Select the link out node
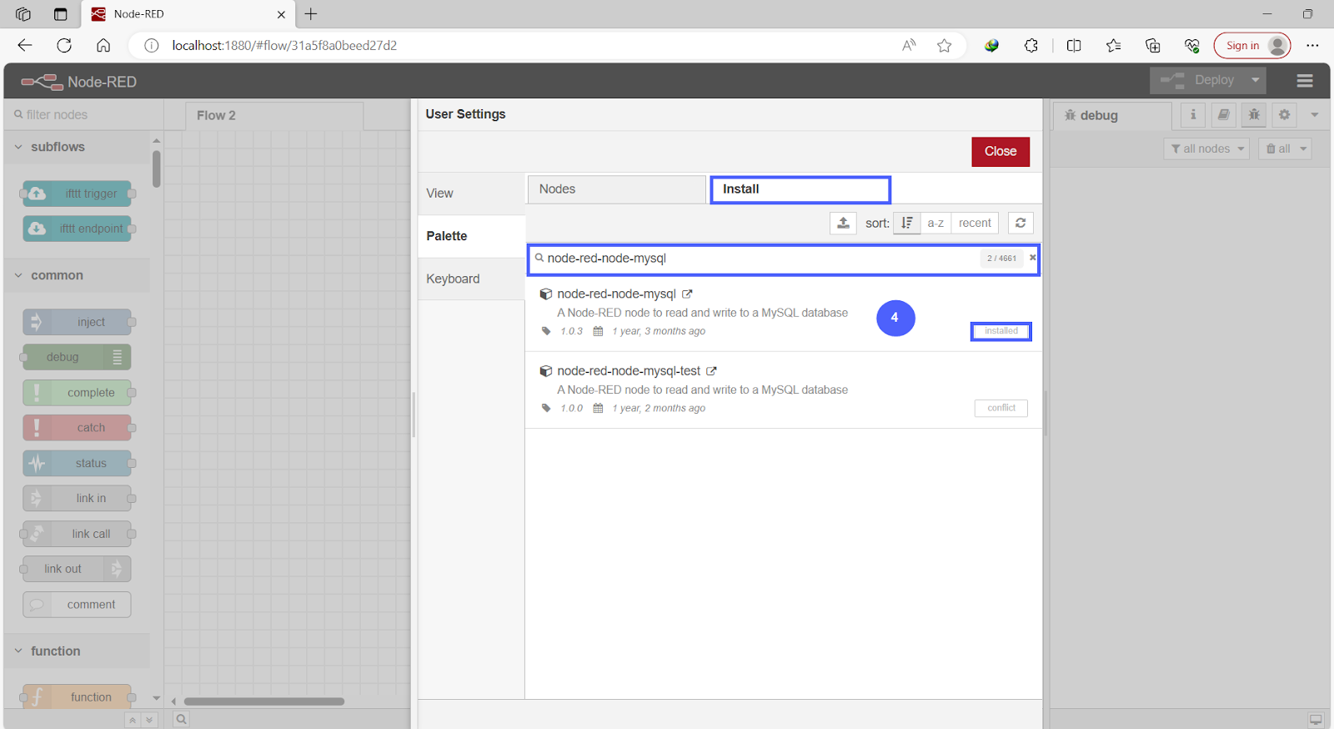 (78, 569)
